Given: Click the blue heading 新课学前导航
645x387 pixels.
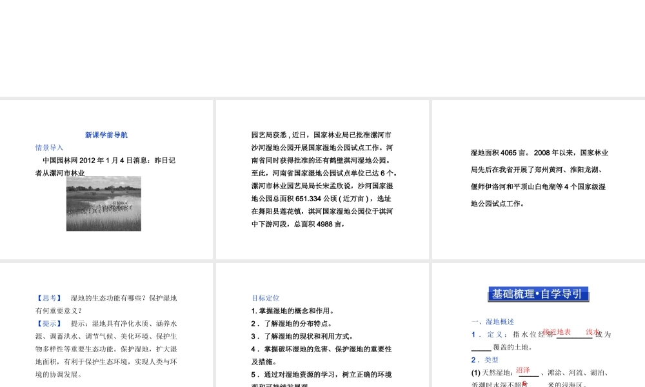Looking at the screenshot, I should (105, 135).
